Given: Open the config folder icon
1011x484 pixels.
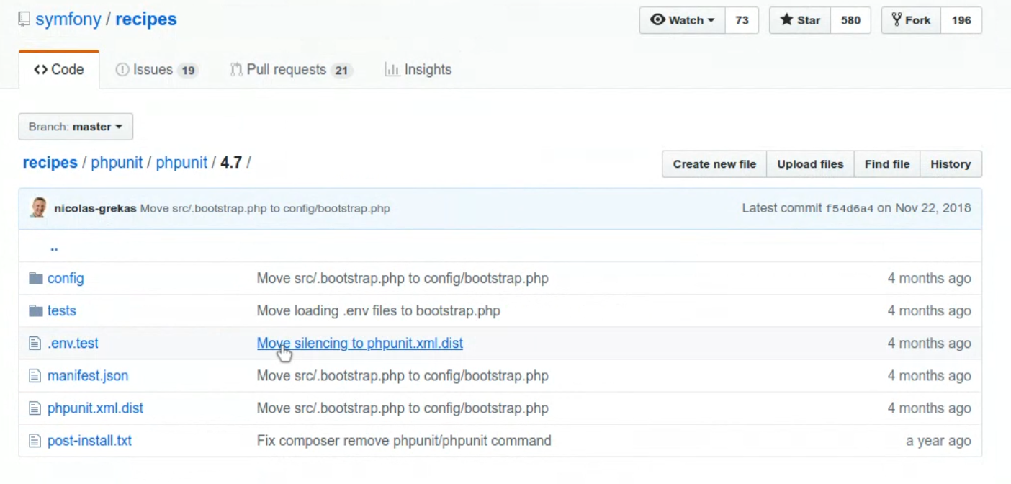Looking at the screenshot, I should pyautogui.click(x=35, y=278).
